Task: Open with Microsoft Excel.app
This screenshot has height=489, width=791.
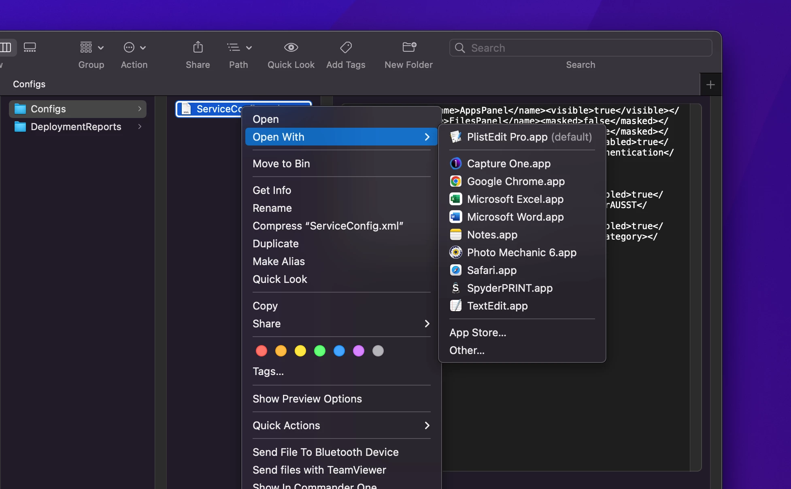Action: (x=515, y=199)
